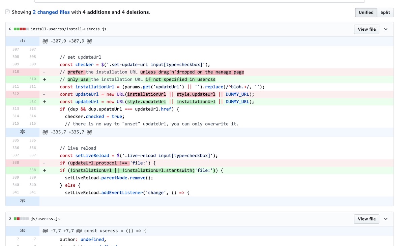Switch to Split diff view

(385, 12)
